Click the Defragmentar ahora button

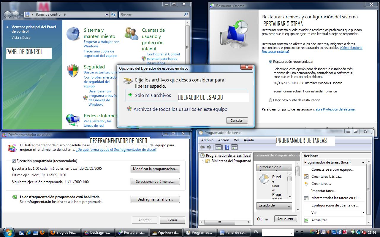(155, 199)
